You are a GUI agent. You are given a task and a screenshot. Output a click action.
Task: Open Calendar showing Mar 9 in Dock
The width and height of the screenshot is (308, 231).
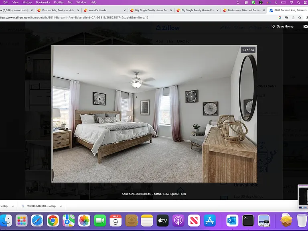pos(115,221)
